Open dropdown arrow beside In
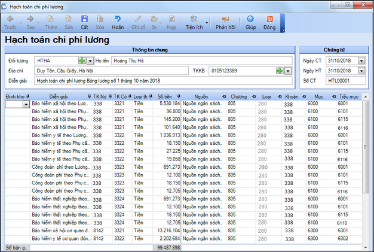This screenshot has height=252, width=374. pos(161,23)
